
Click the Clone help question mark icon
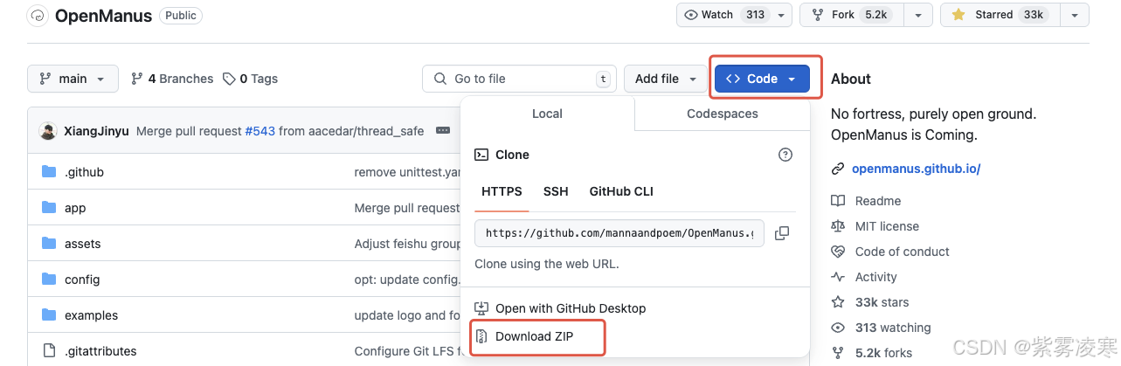[x=785, y=155]
